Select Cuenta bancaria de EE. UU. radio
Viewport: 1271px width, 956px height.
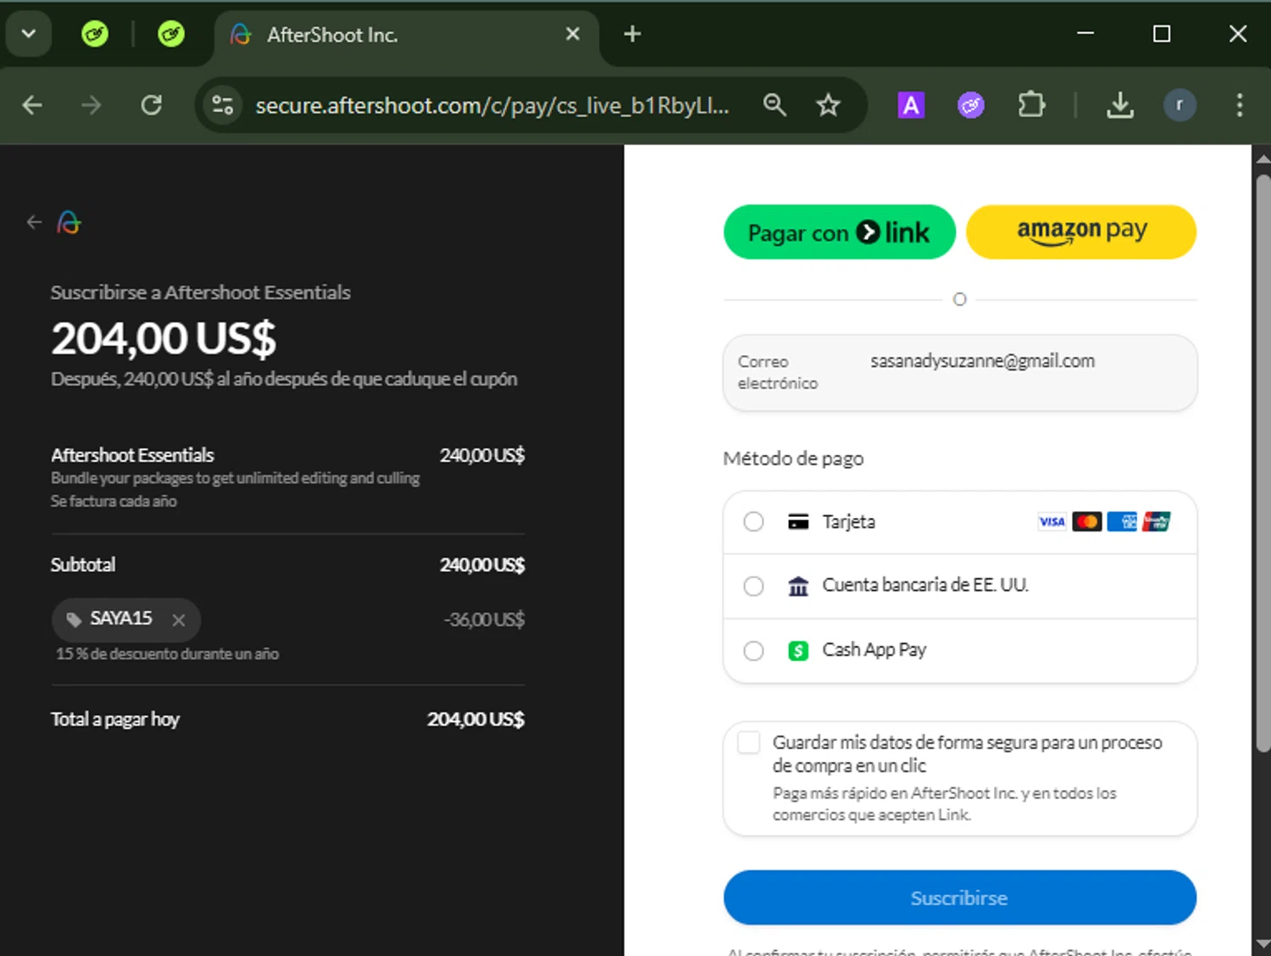(x=753, y=586)
